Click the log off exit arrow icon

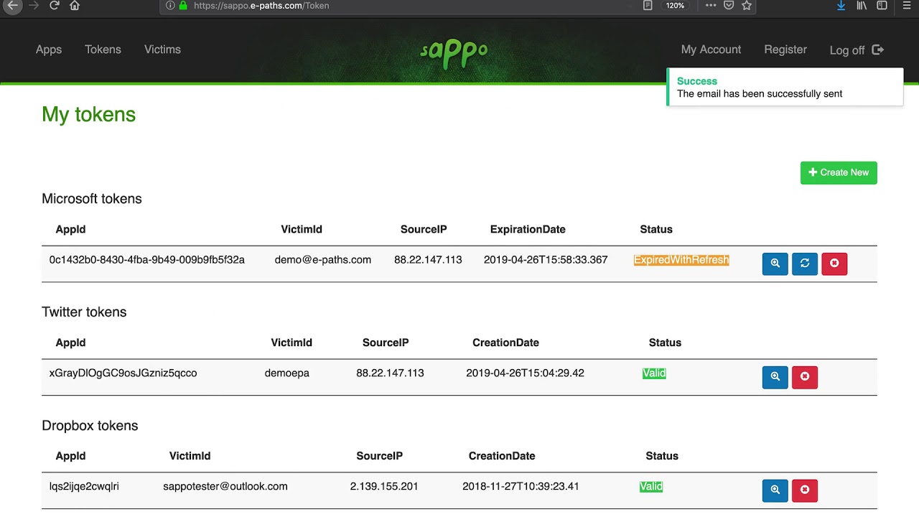[877, 50]
